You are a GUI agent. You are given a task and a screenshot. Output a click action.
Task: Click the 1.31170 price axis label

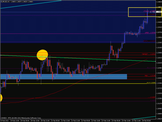[x=159, y=104]
